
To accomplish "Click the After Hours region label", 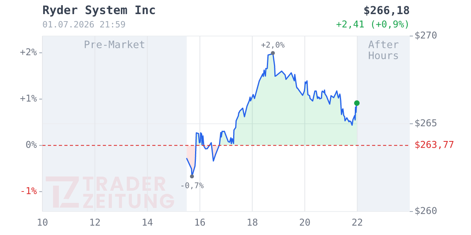I will [x=383, y=50].
